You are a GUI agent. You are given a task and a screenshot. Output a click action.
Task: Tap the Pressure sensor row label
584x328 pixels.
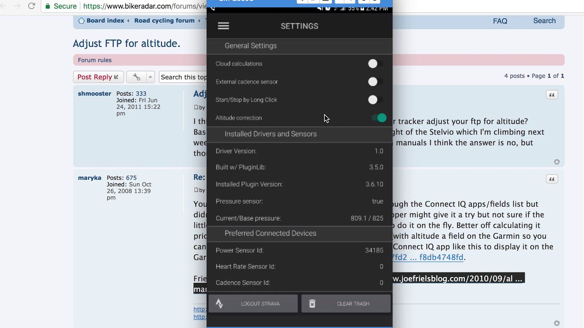pyautogui.click(x=239, y=201)
